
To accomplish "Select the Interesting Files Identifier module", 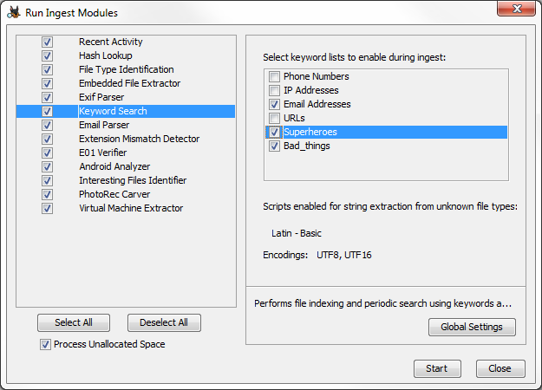I will (x=126, y=180).
